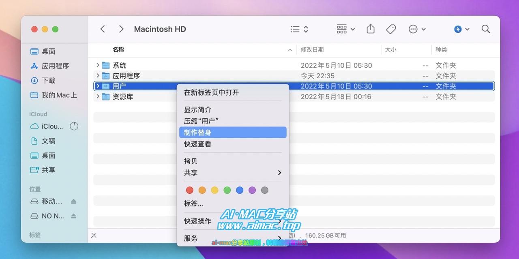Viewport: 519px width, 259px height.
Task: Sort by 修改日期 column header
Action: tap(312, 50)
